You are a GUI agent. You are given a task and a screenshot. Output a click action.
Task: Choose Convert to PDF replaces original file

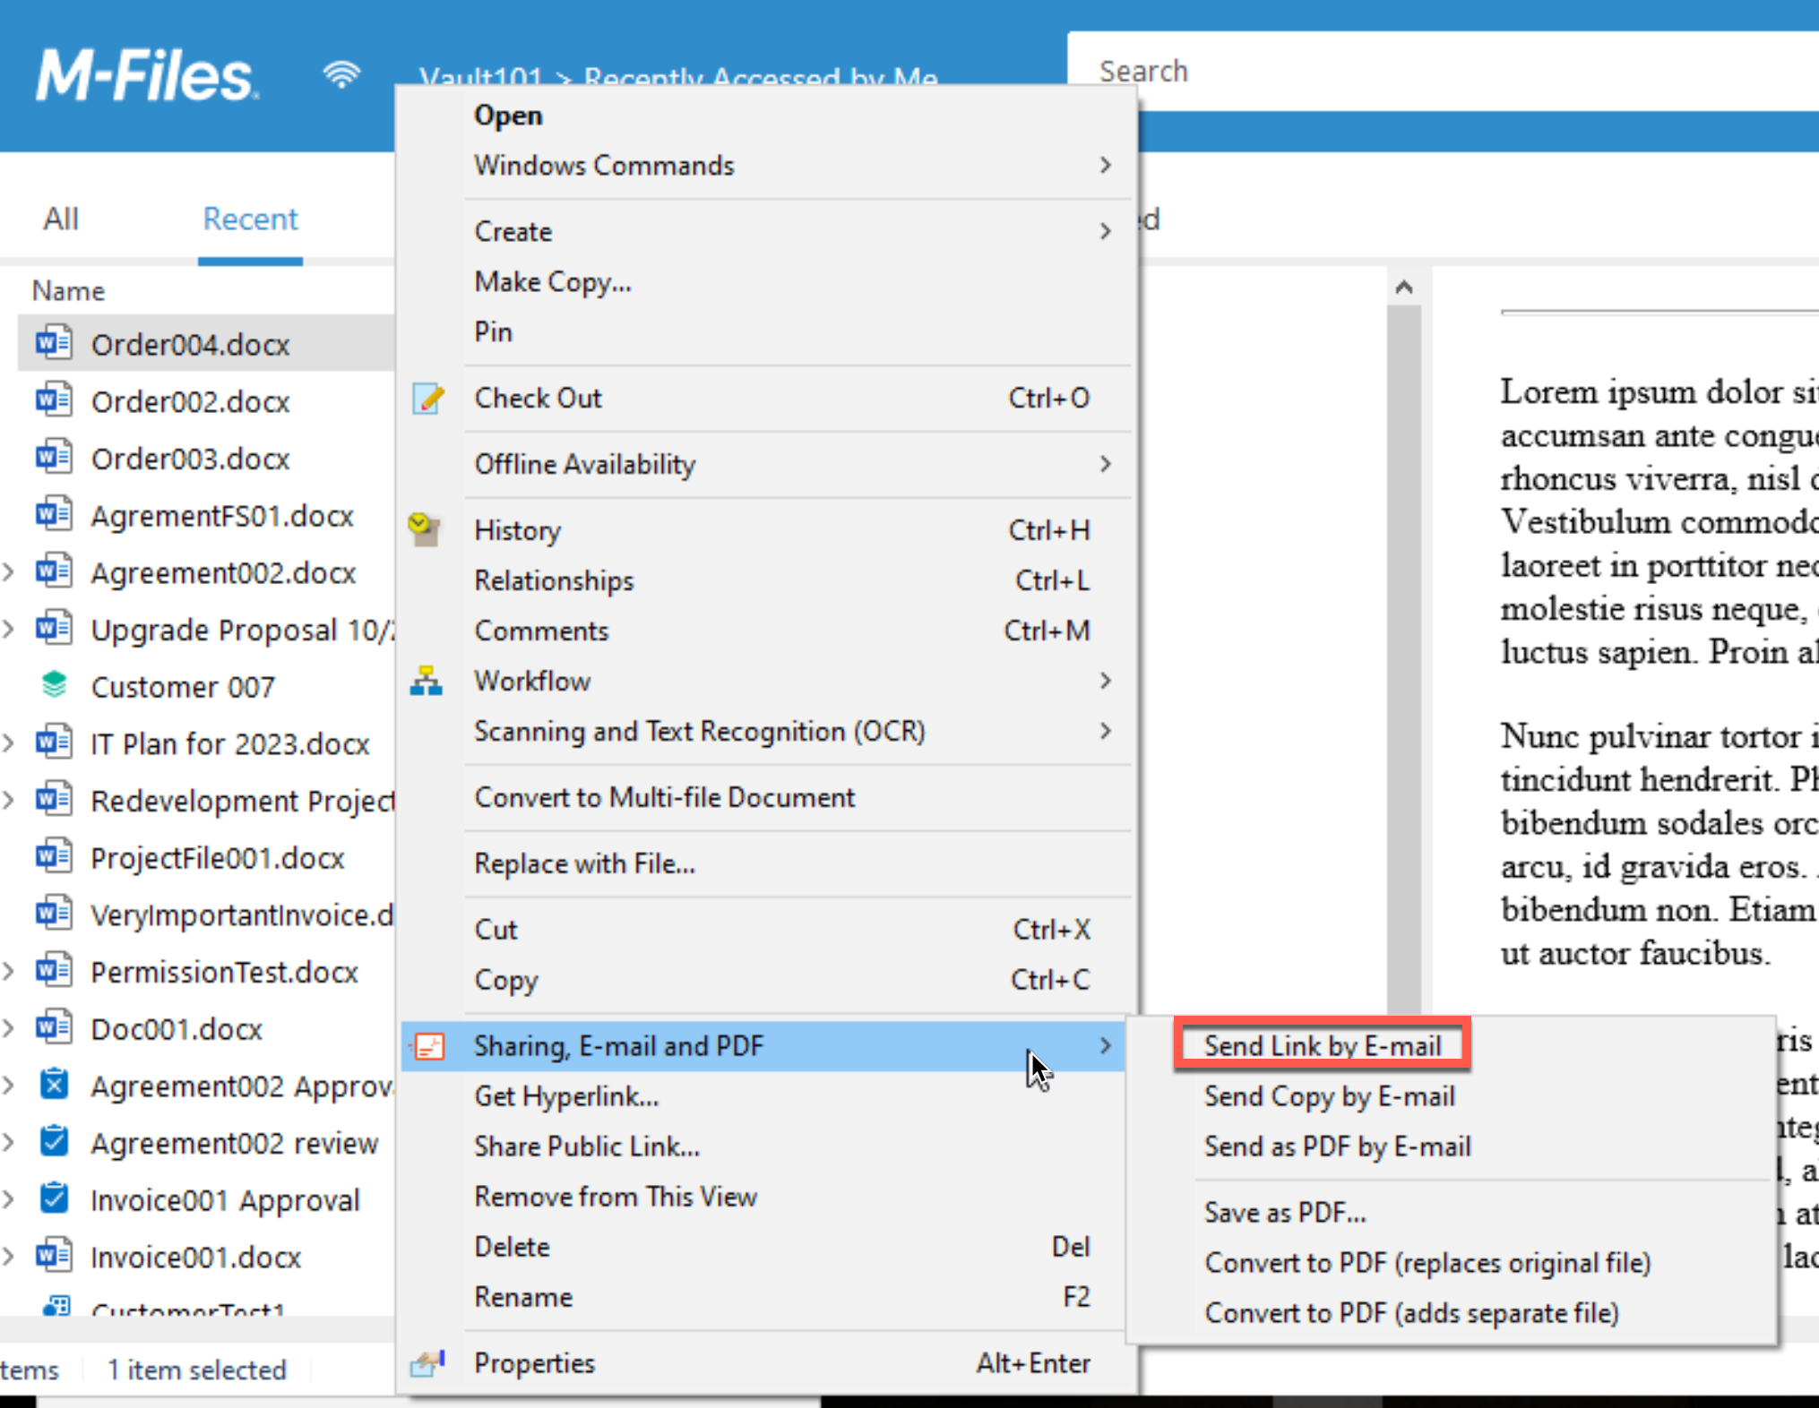click(1452, 1263)
